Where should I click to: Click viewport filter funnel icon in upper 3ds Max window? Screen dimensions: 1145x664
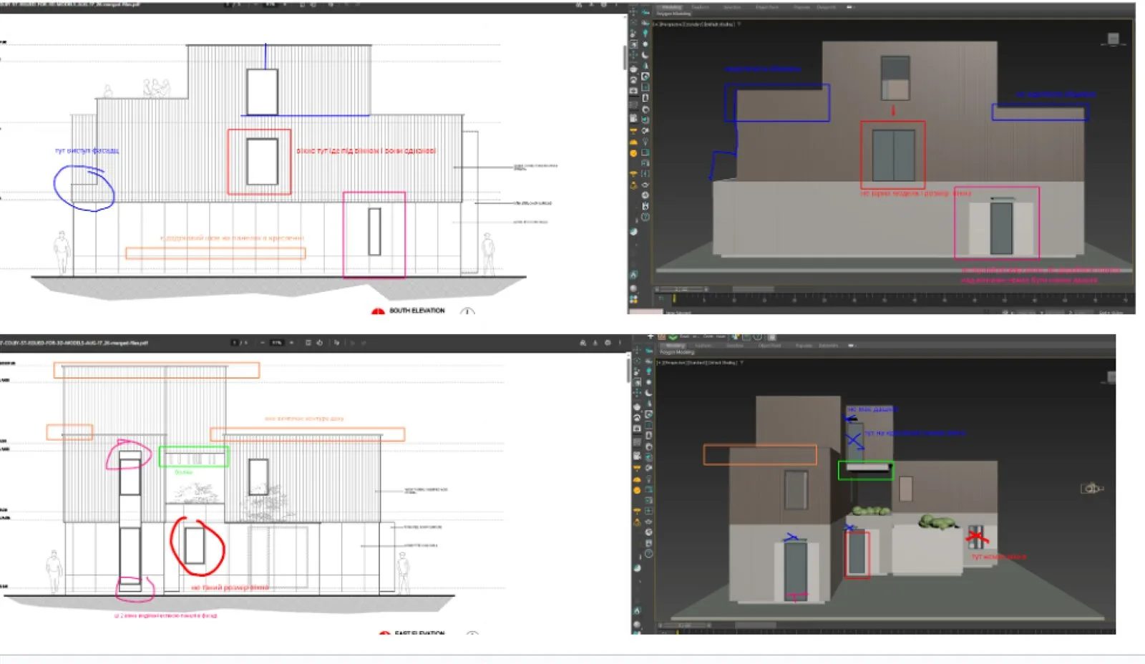point(739,24)
